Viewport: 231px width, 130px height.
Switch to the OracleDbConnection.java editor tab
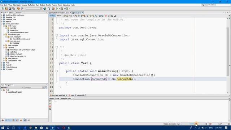tap(60, 13)
